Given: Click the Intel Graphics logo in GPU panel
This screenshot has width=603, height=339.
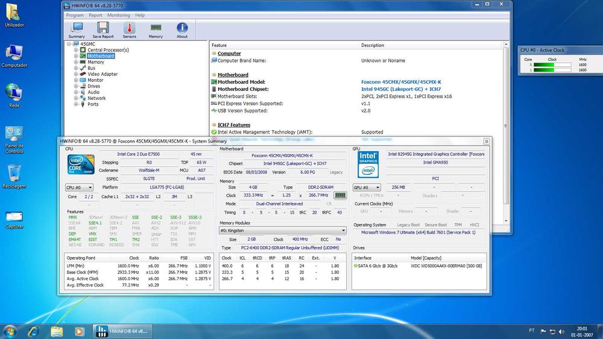Looking at the screenshot, I should coord(367,164).
